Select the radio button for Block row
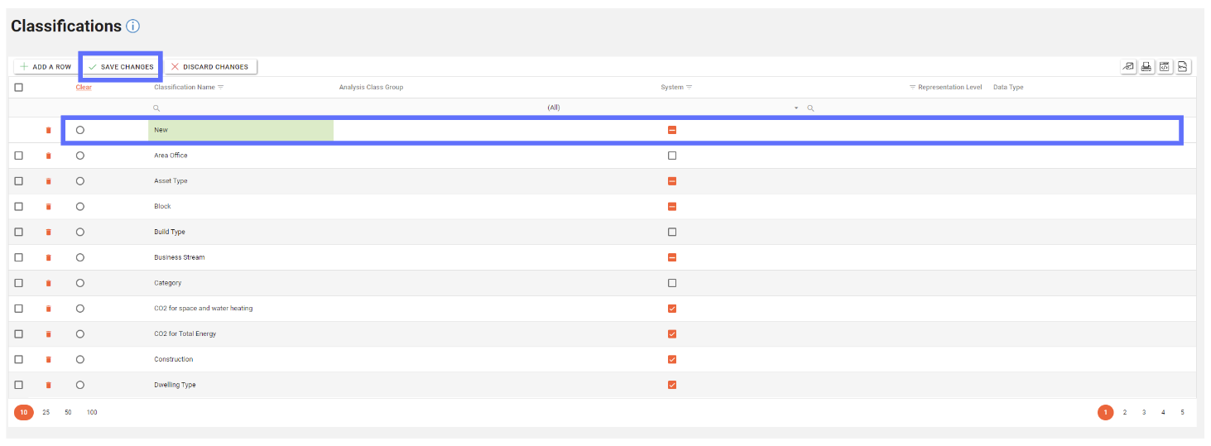 pos(80,207)
